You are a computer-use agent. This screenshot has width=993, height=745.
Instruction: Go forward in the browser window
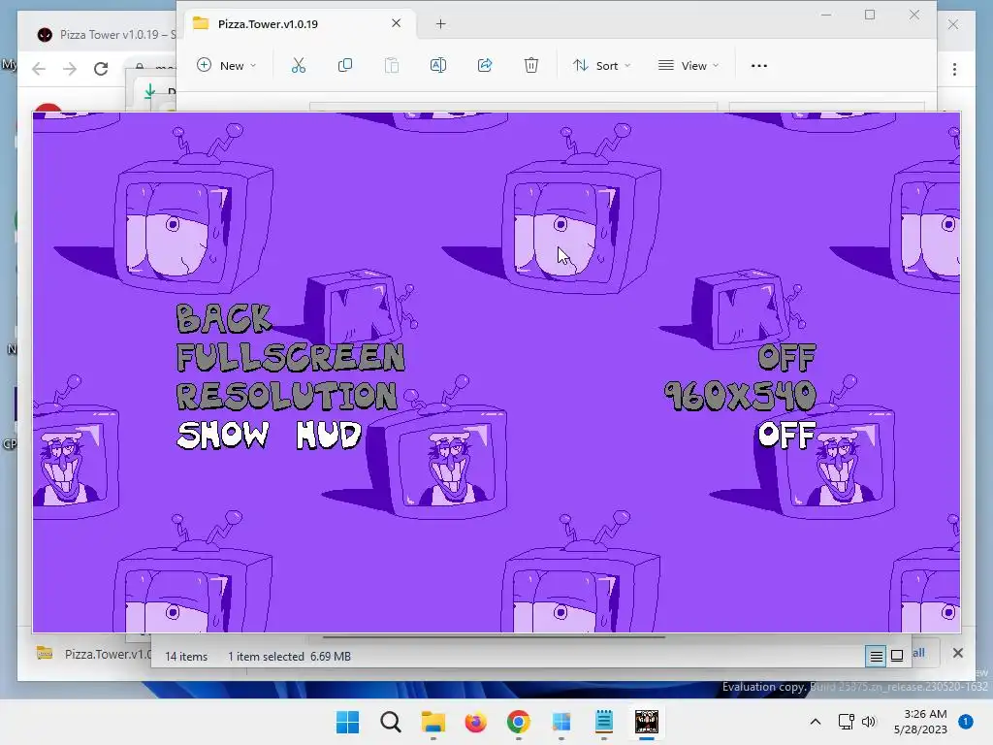(70, 69)
